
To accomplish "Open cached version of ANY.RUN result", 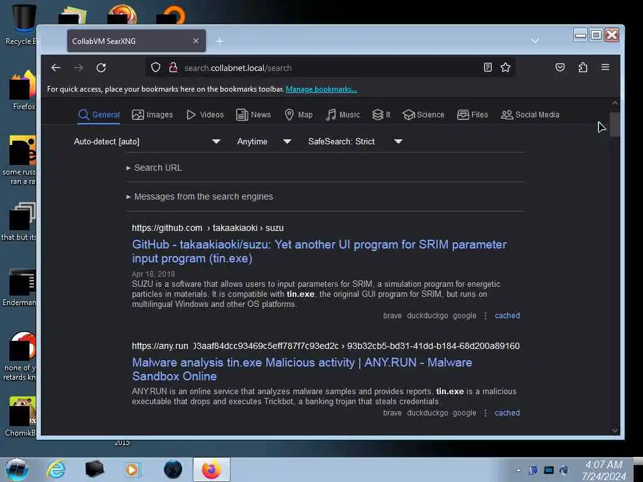I will coord(507,413).
